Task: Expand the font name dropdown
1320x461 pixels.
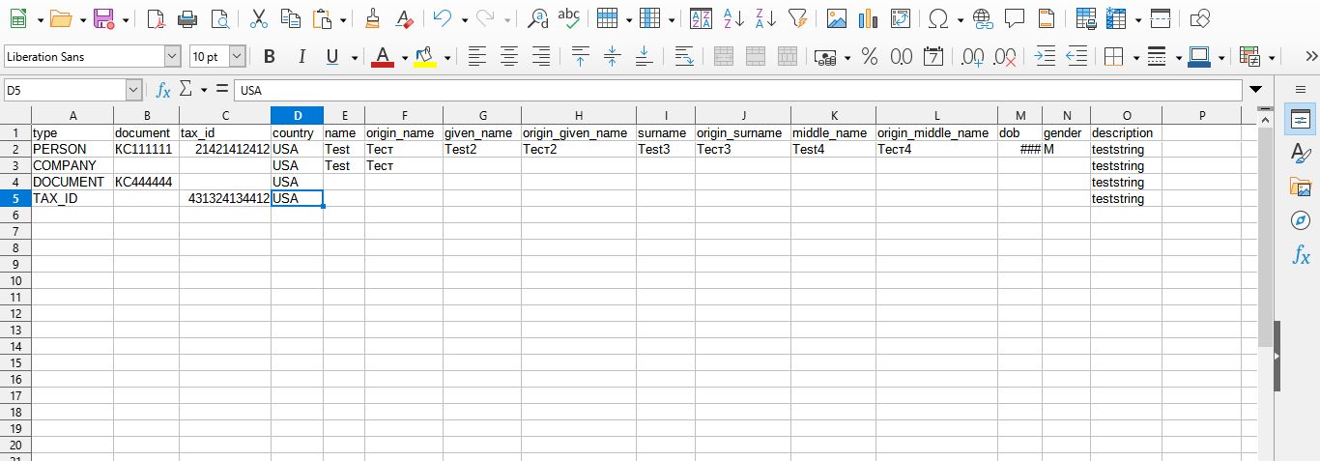Action: (x=172, y=57)
